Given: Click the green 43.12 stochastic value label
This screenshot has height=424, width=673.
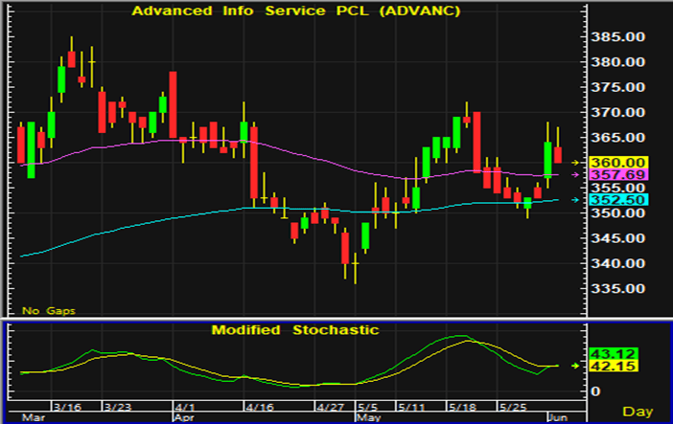Looking at the screenshot, I should pos(613,354).
